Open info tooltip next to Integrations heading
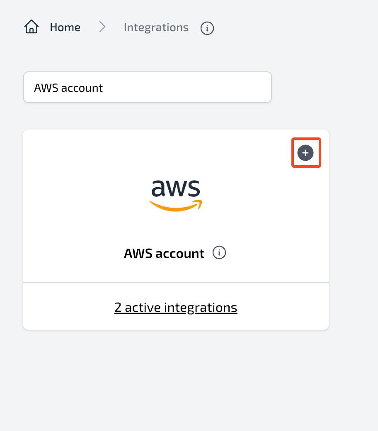Image resolution: width=378 pixels, height=431 pixels. 207,28
